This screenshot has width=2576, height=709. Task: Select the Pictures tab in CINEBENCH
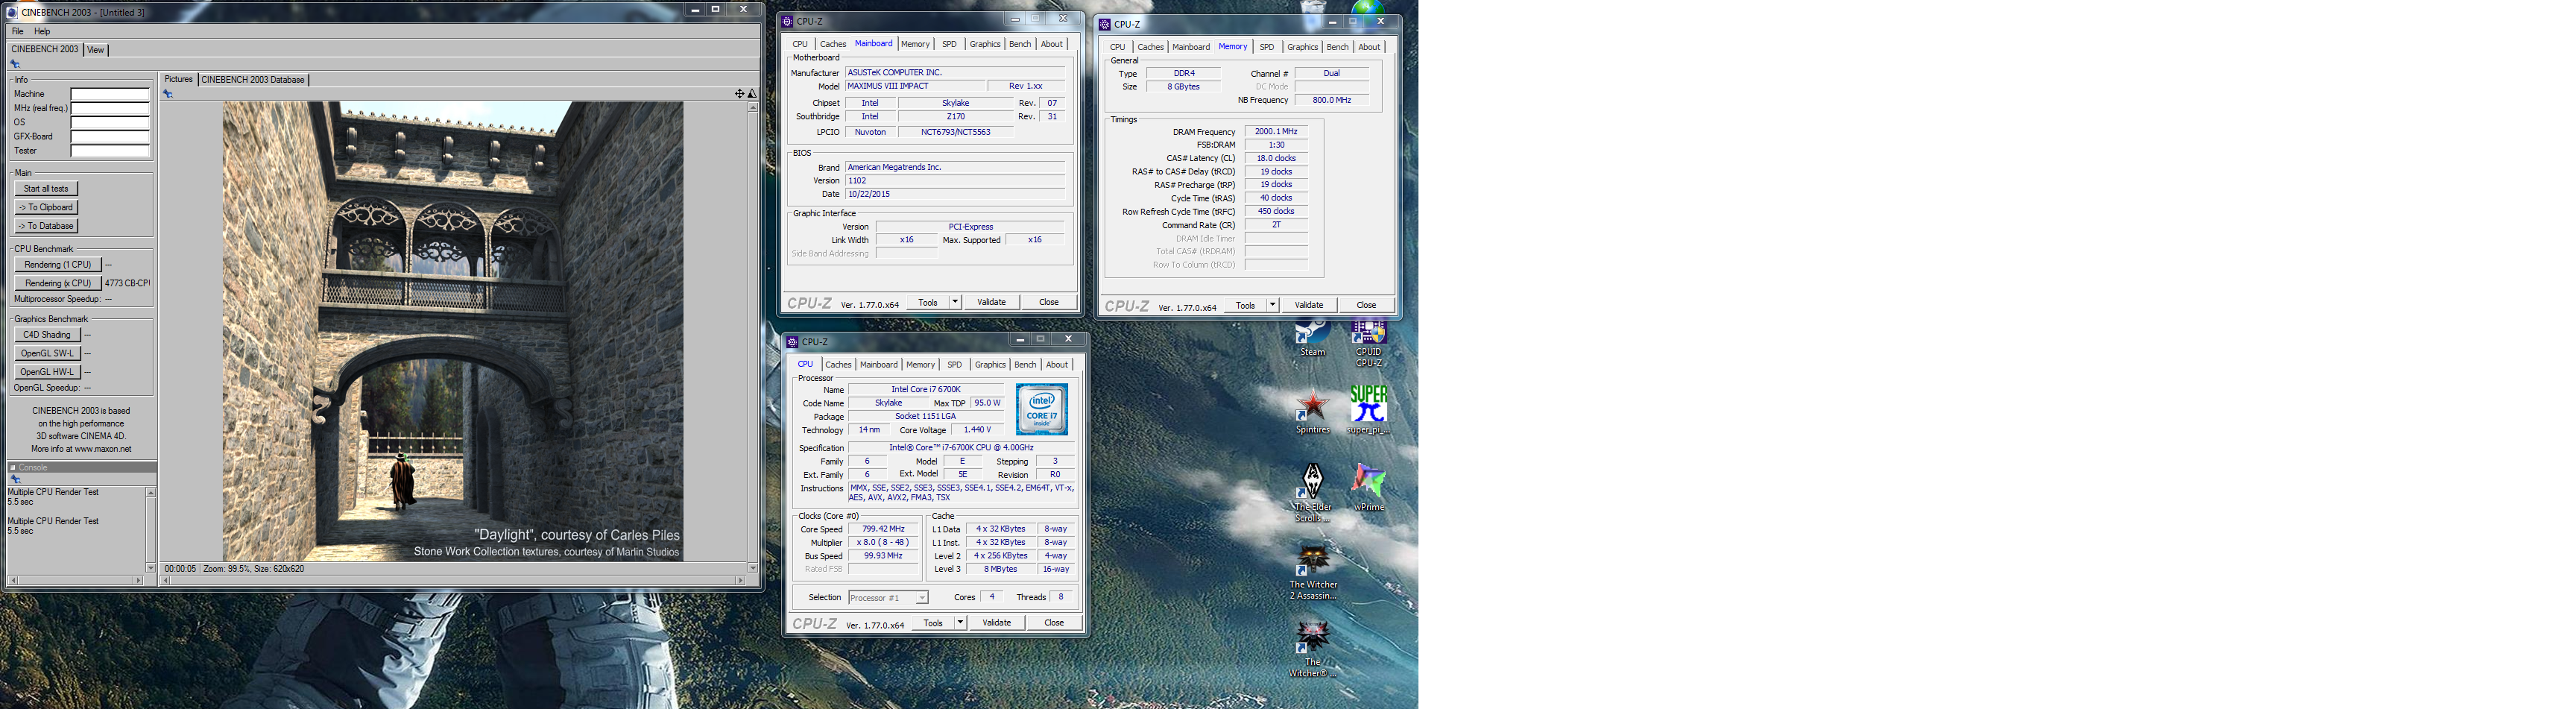coord(179,80)
